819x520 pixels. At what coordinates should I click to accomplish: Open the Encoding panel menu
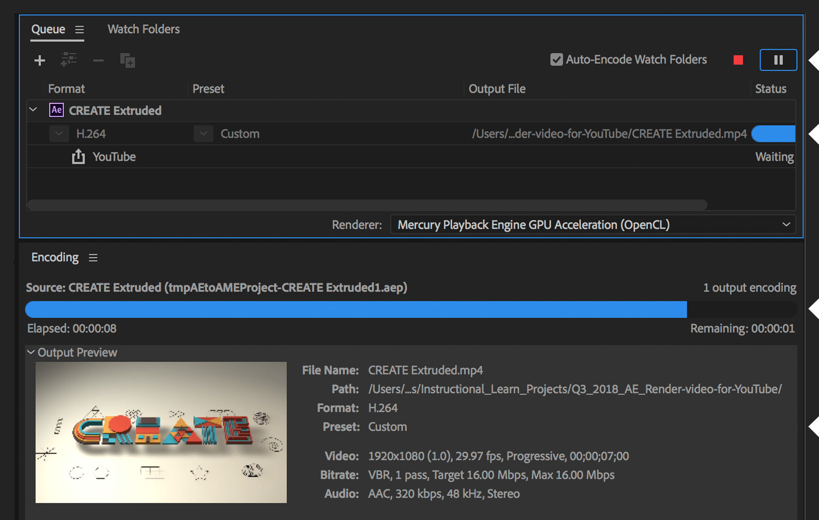click(x=93, y=257)
